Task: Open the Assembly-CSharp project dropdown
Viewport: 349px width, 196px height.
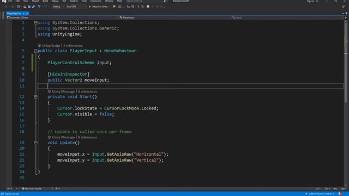Action: point(62,17)
